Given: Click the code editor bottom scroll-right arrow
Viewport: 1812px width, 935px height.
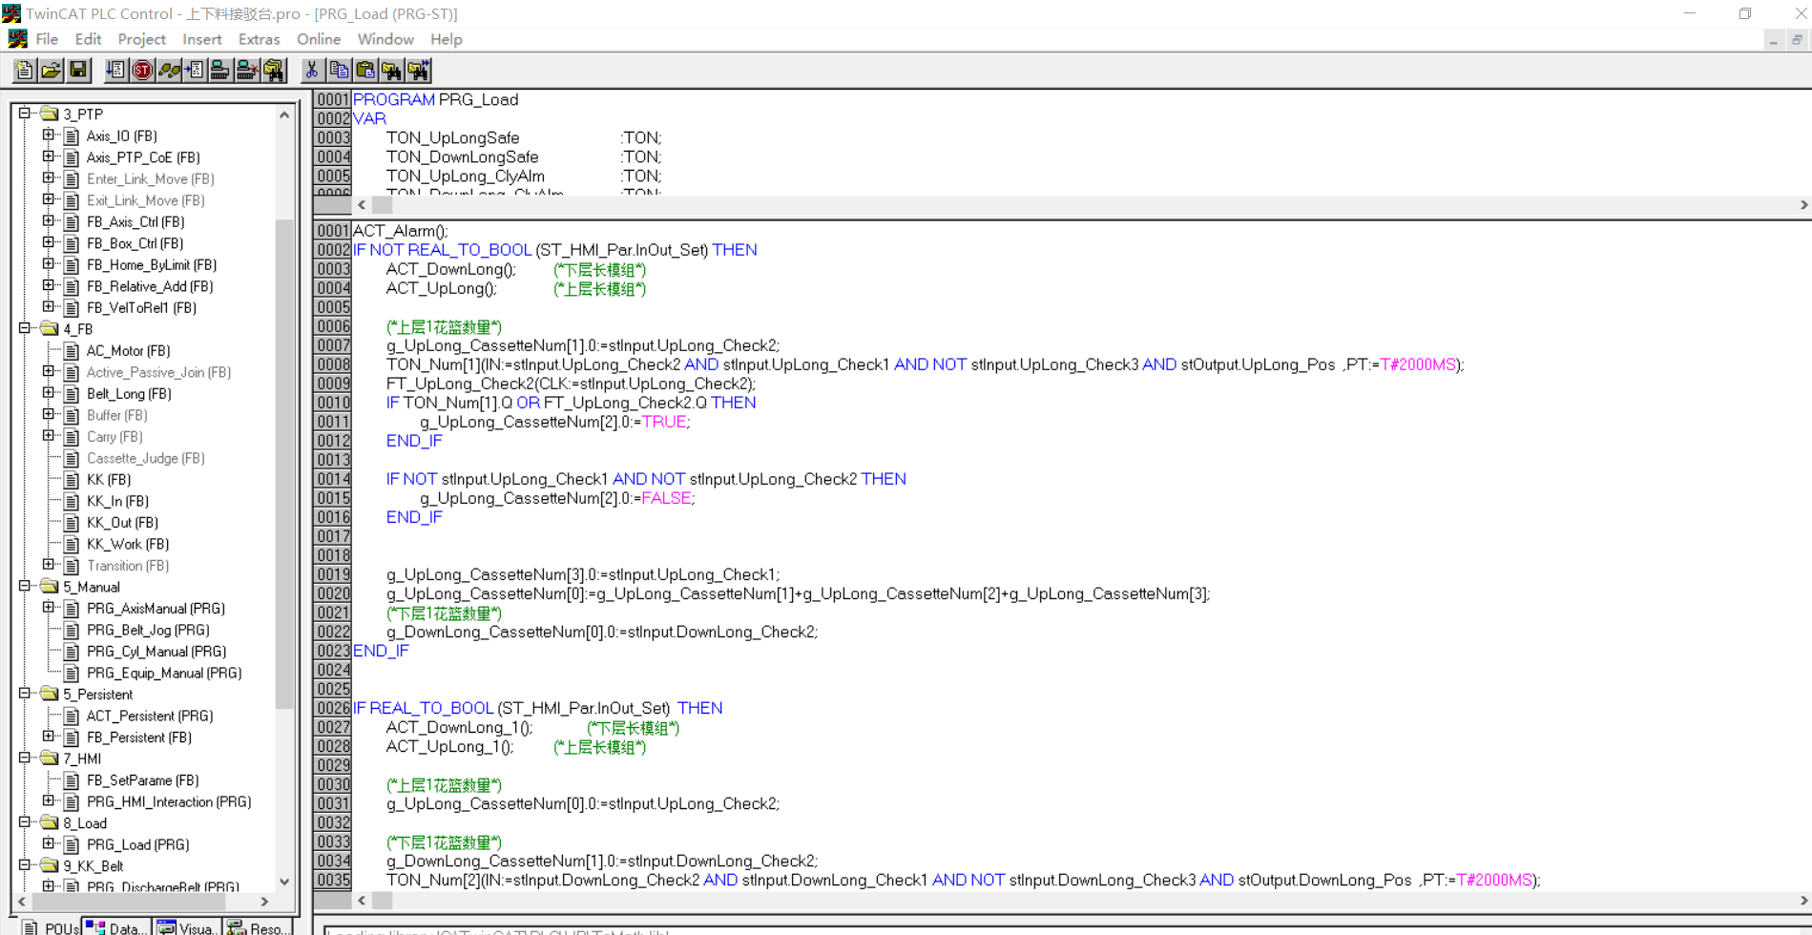Looking at the screenshot, I should point(1803,900).
